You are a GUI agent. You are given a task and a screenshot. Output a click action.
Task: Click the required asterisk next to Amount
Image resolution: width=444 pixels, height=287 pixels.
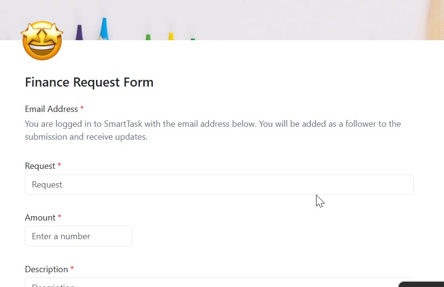point(60,218)
